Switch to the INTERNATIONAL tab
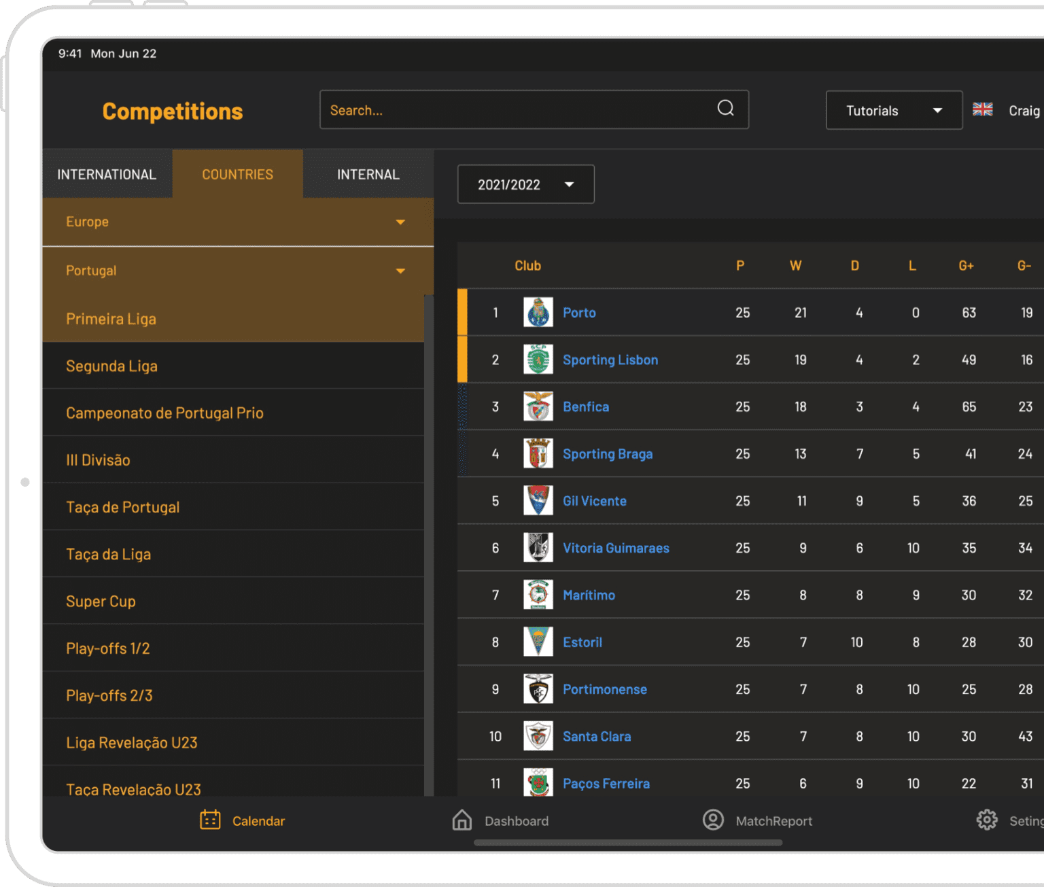The image size is (1044, 887). [x=107, y=175]
